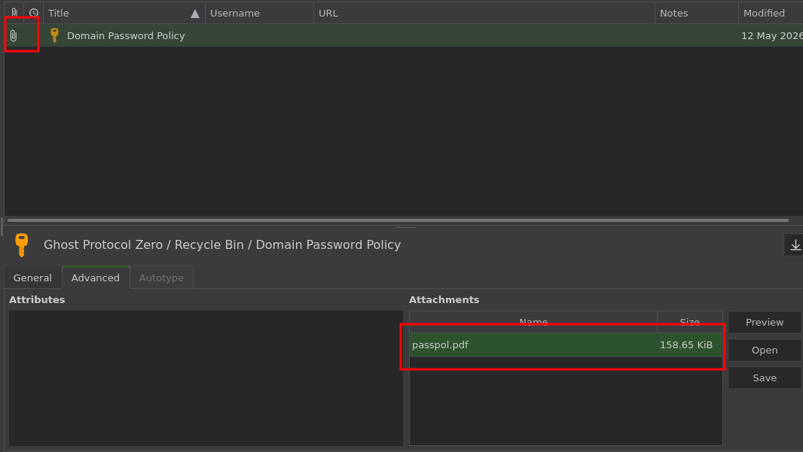
Task: Select the passpol.pdf attachment
Action: click(533, 345)
